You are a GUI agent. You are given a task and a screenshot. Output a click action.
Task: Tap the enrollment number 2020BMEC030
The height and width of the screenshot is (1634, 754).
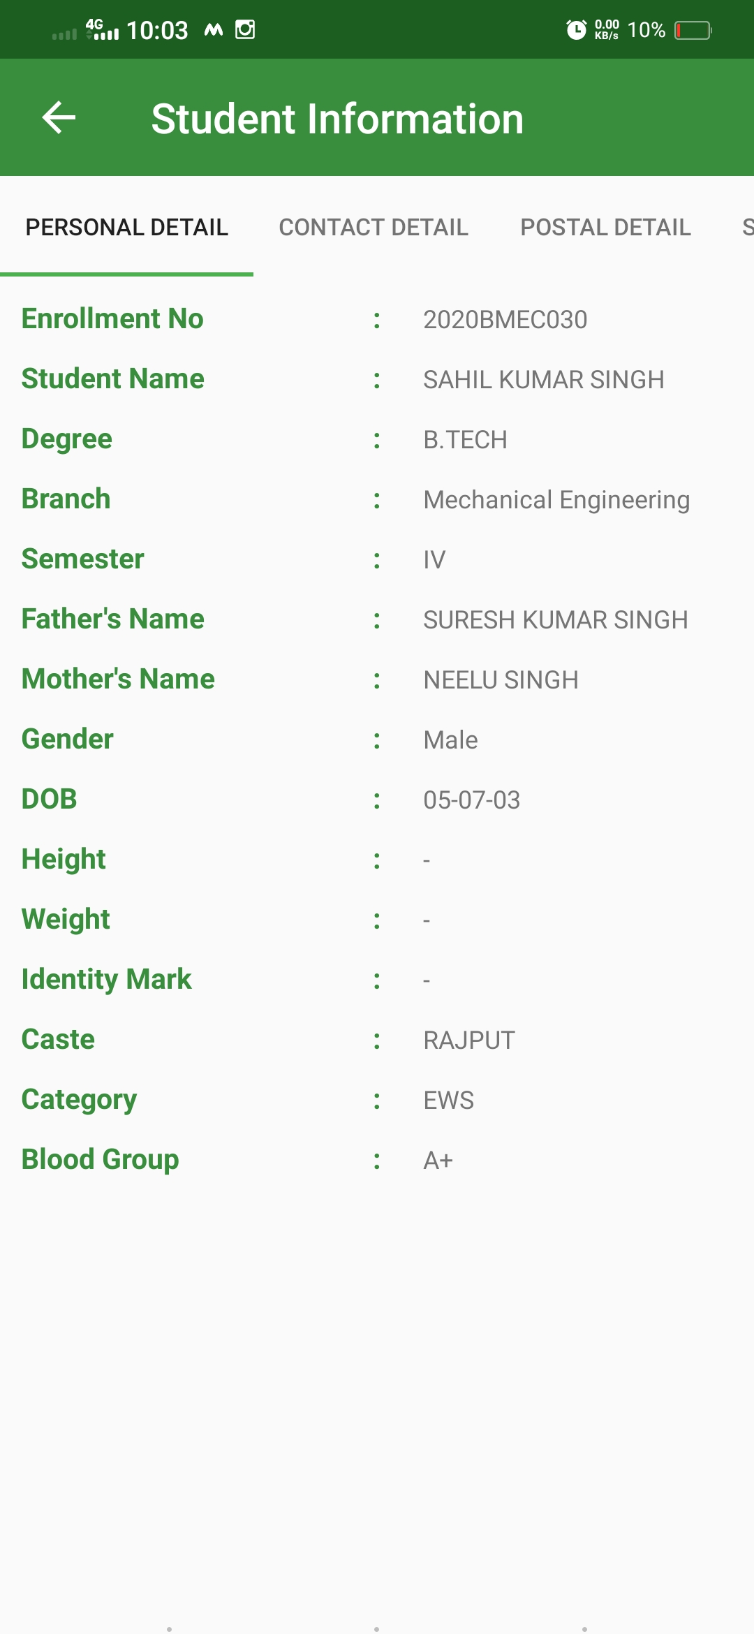tap(505, 320)
